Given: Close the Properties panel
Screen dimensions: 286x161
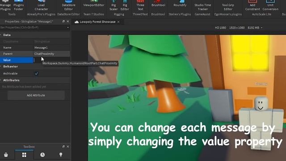Looking at the screenshot, I should pyautogui.click(x=68, y=21).
